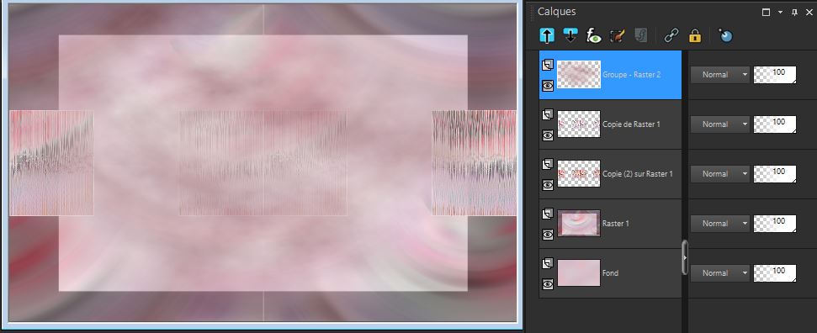The image size is (817, 333).
Task: Click the move layer up icon
Action: (x=547, y=35)
